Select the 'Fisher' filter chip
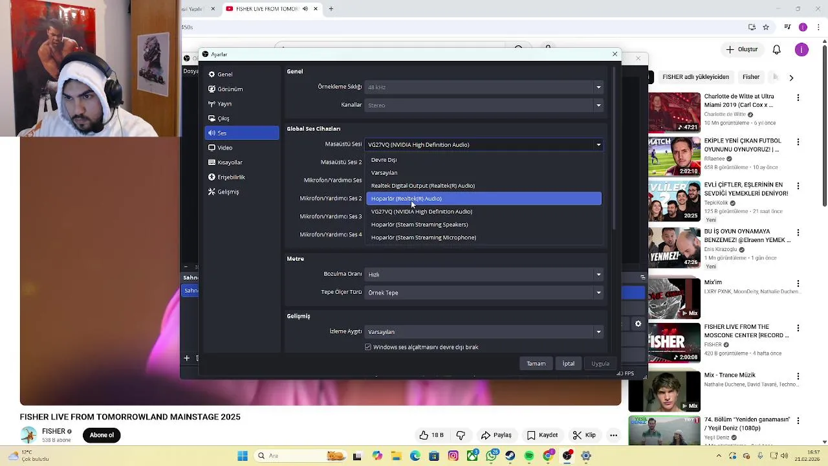The width and height of the screenshot is (828, 466). pyautogui.click(x=751, y=77)
